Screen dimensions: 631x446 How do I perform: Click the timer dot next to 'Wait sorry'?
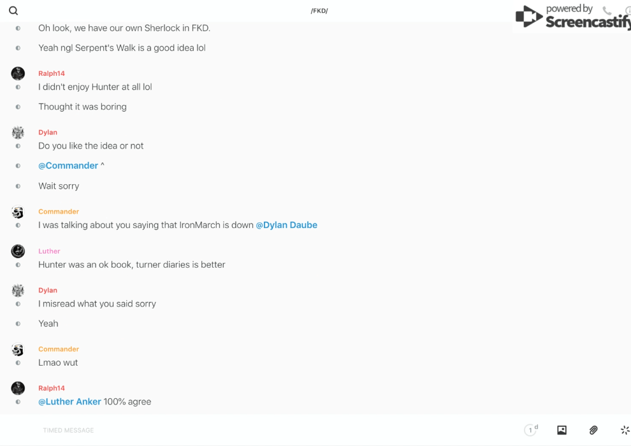pos(18,186)
